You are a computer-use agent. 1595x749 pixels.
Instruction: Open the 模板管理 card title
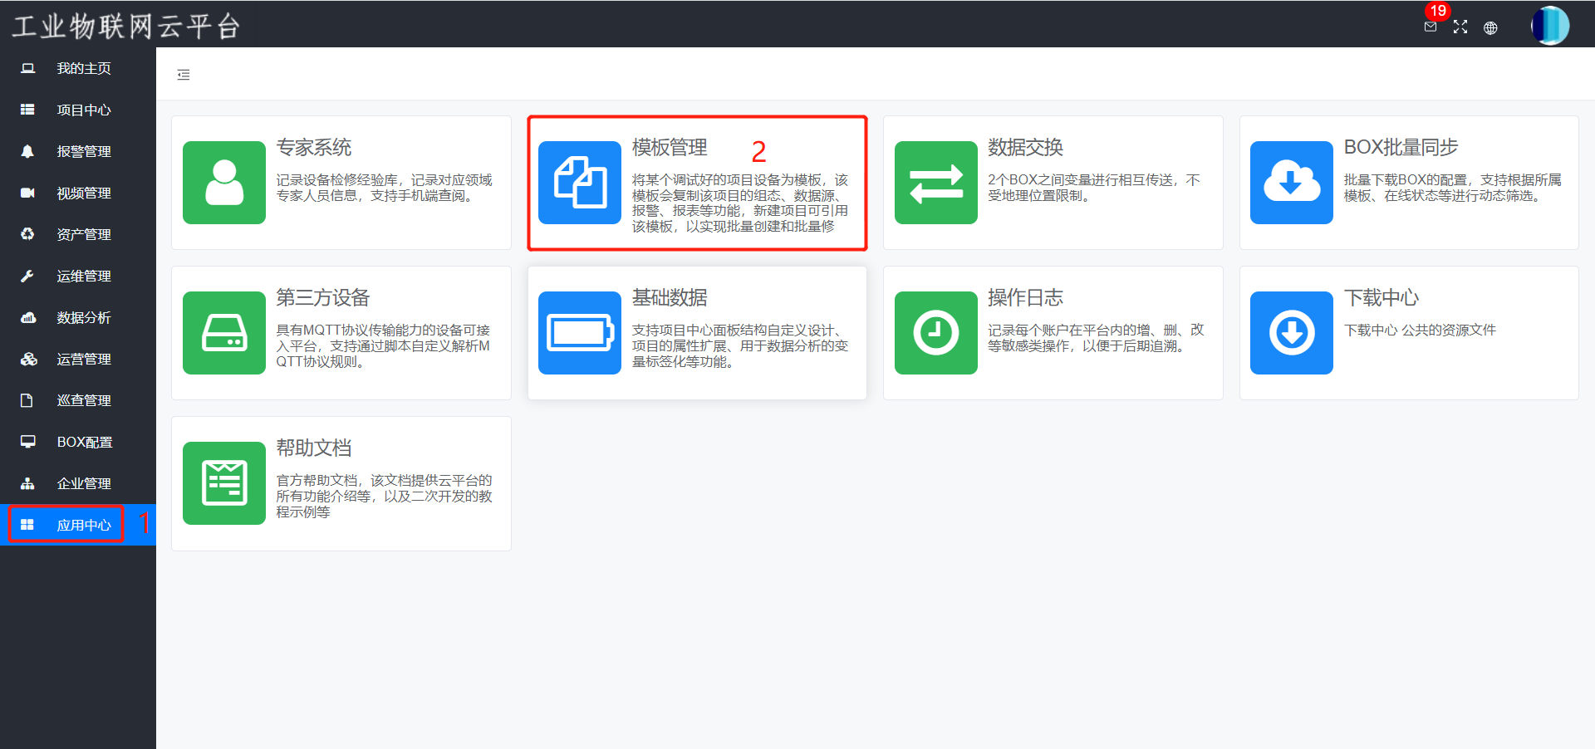(x=670, y=148)
